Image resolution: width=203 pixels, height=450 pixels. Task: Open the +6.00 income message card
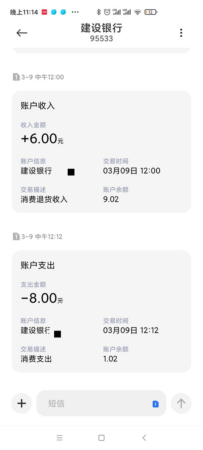101,152
